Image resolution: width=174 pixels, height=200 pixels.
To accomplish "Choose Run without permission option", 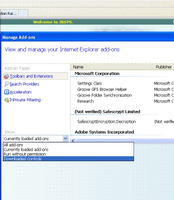I will pos(68,154).
